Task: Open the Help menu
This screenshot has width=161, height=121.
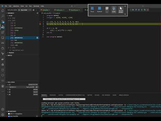Action: [42, 6]
